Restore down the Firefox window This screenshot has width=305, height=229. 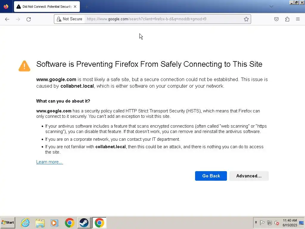click(296, 2)
